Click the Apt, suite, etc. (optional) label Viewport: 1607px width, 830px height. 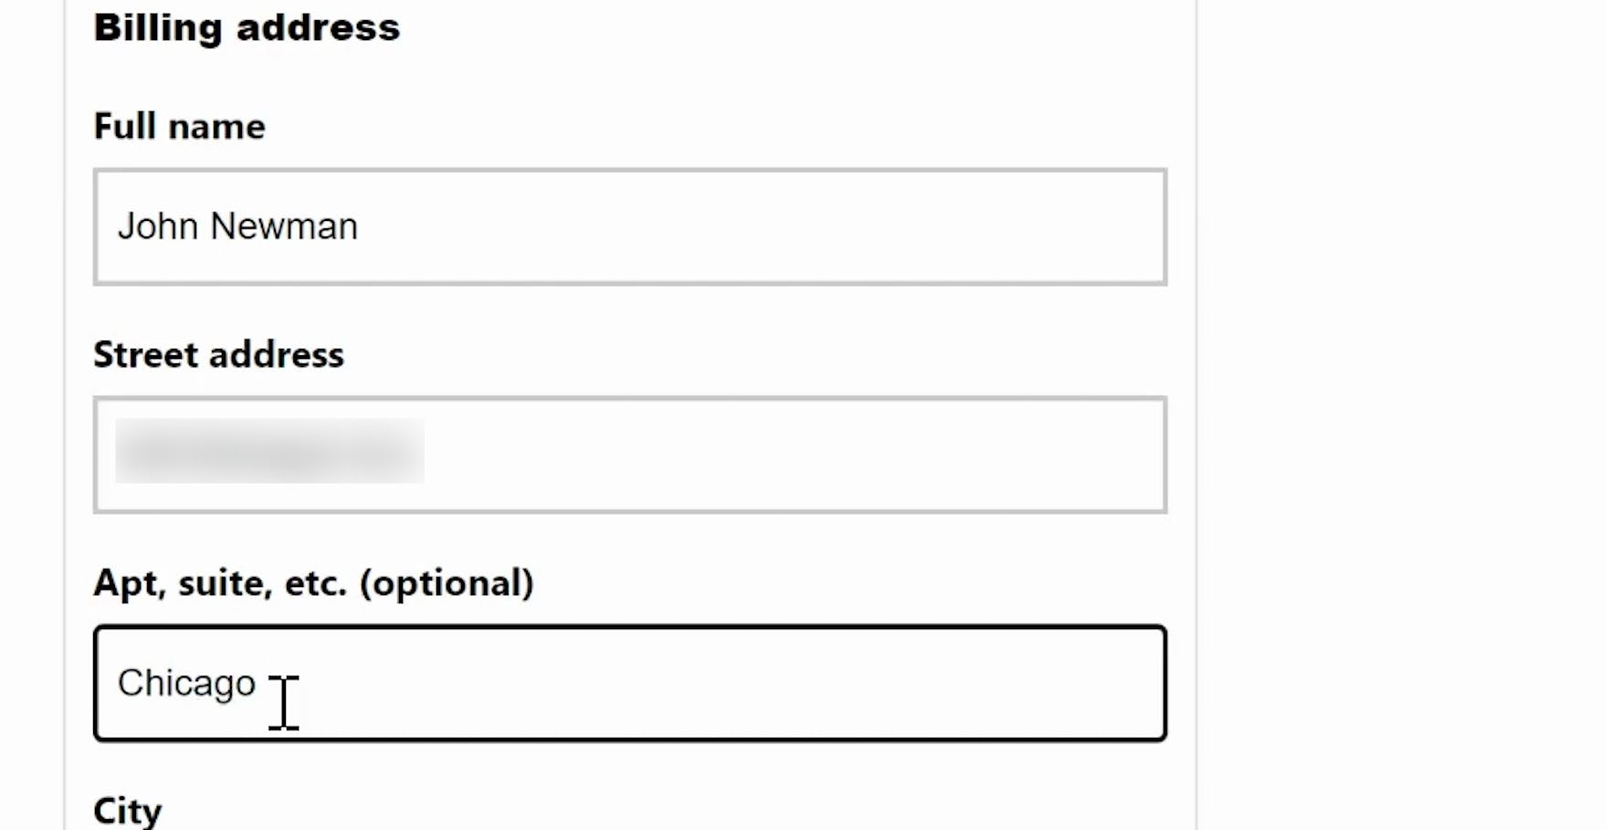[x=313, y=583]
